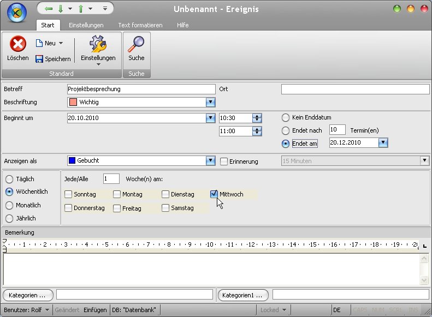Open the Anzeigen als dropdown showing Gebucht
The width and height of the screenshot is (432, 317).
(210, 161)
